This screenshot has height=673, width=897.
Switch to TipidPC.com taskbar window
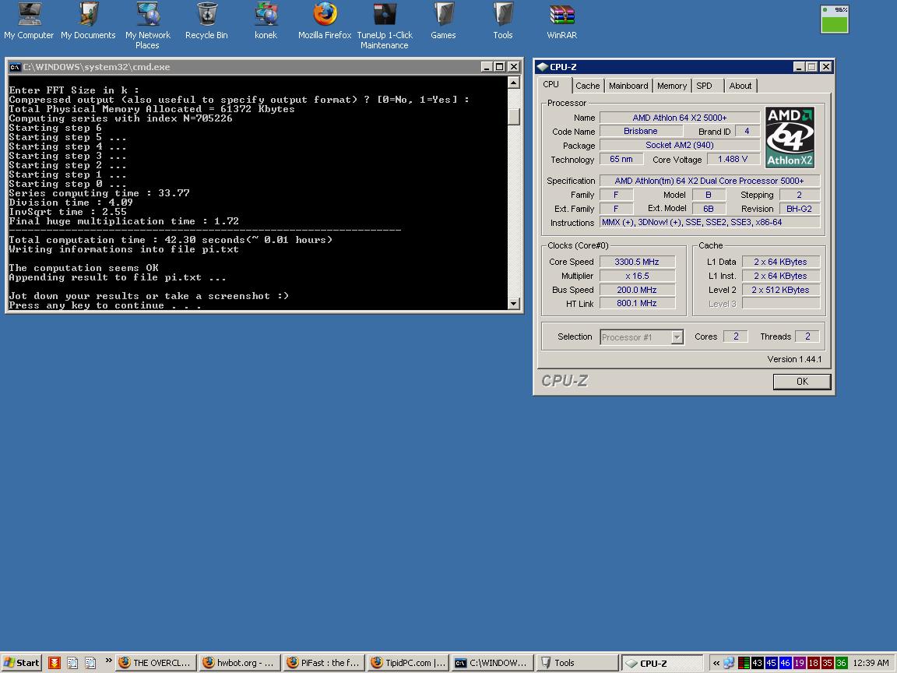pyautogui.click(x=408, y=663)
